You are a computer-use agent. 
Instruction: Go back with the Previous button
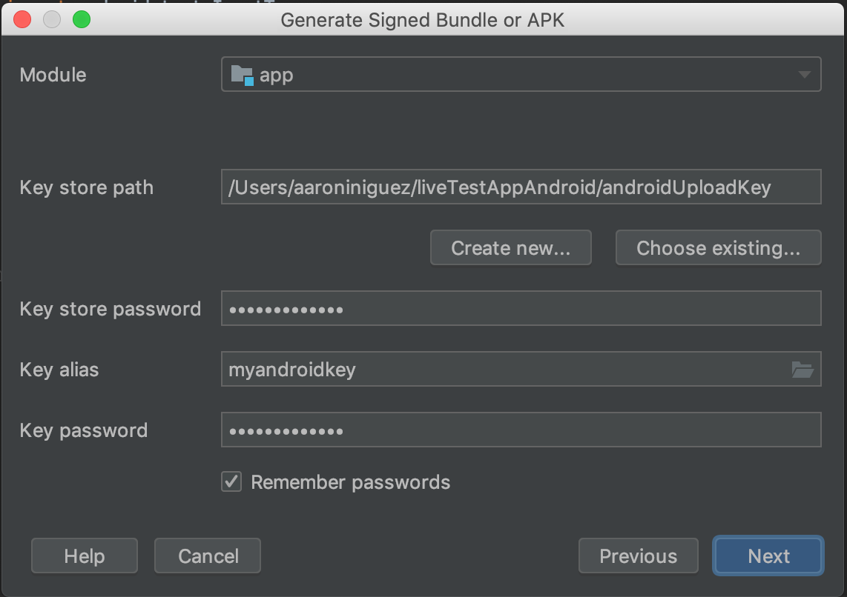[x=638, y=556]
